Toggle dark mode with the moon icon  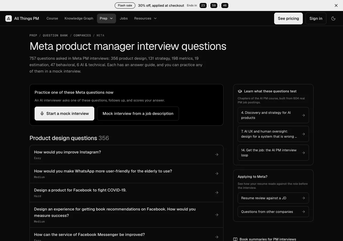click(x=333, y=18)
